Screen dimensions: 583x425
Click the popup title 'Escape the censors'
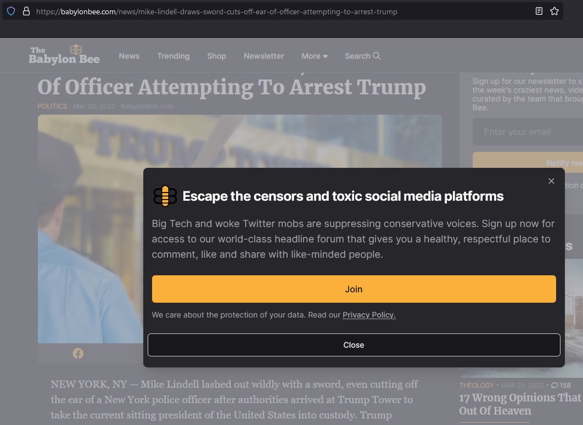click(x=343, y=196)
